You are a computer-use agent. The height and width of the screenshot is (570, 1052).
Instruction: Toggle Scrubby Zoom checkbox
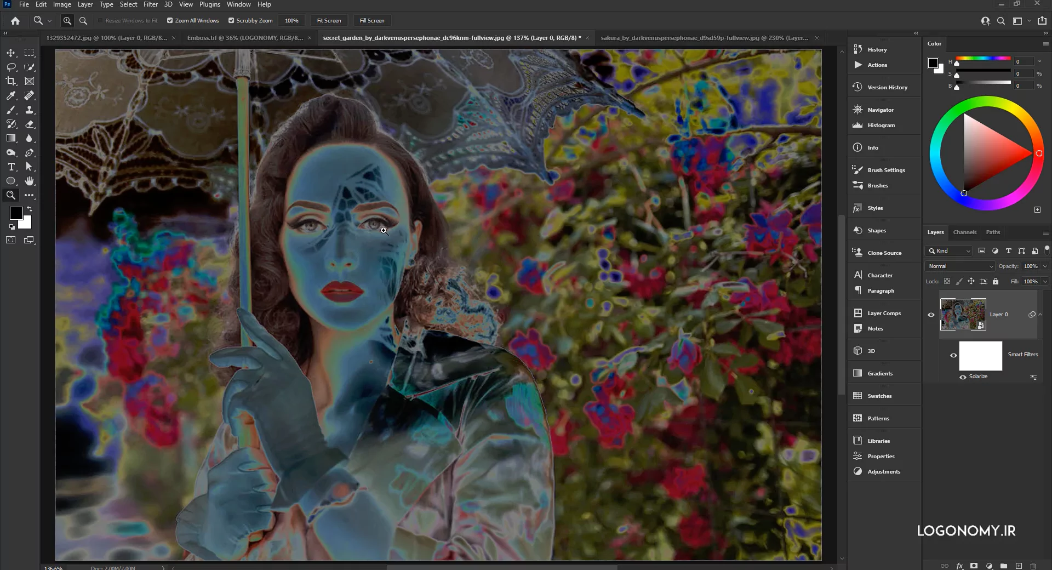(231, 20)
